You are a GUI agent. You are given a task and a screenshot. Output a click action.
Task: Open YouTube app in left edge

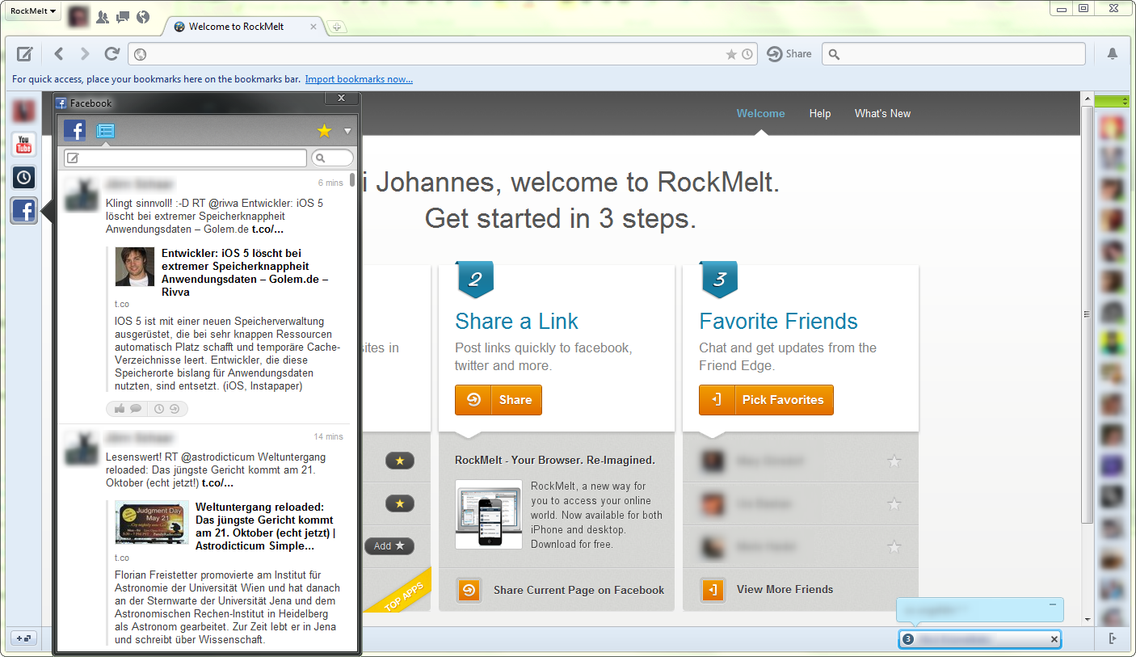click(24, 145)
